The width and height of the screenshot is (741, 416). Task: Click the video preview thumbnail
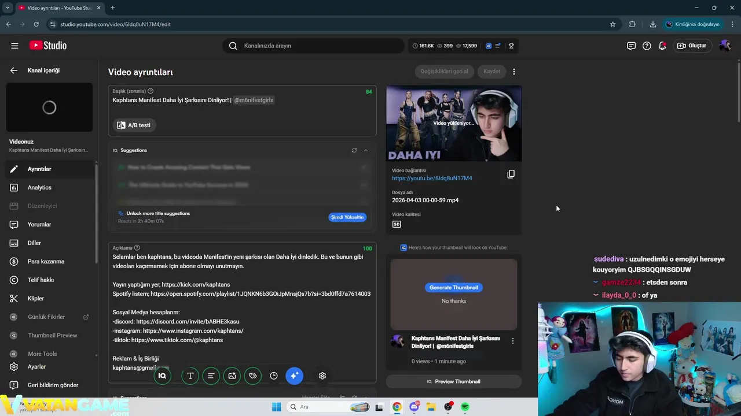point(454,123)
